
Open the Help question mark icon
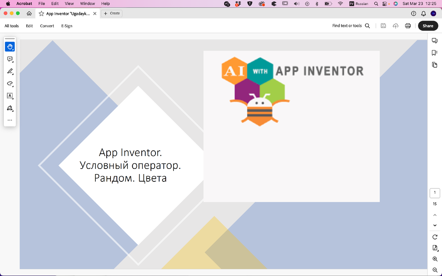tap(414, 13)
